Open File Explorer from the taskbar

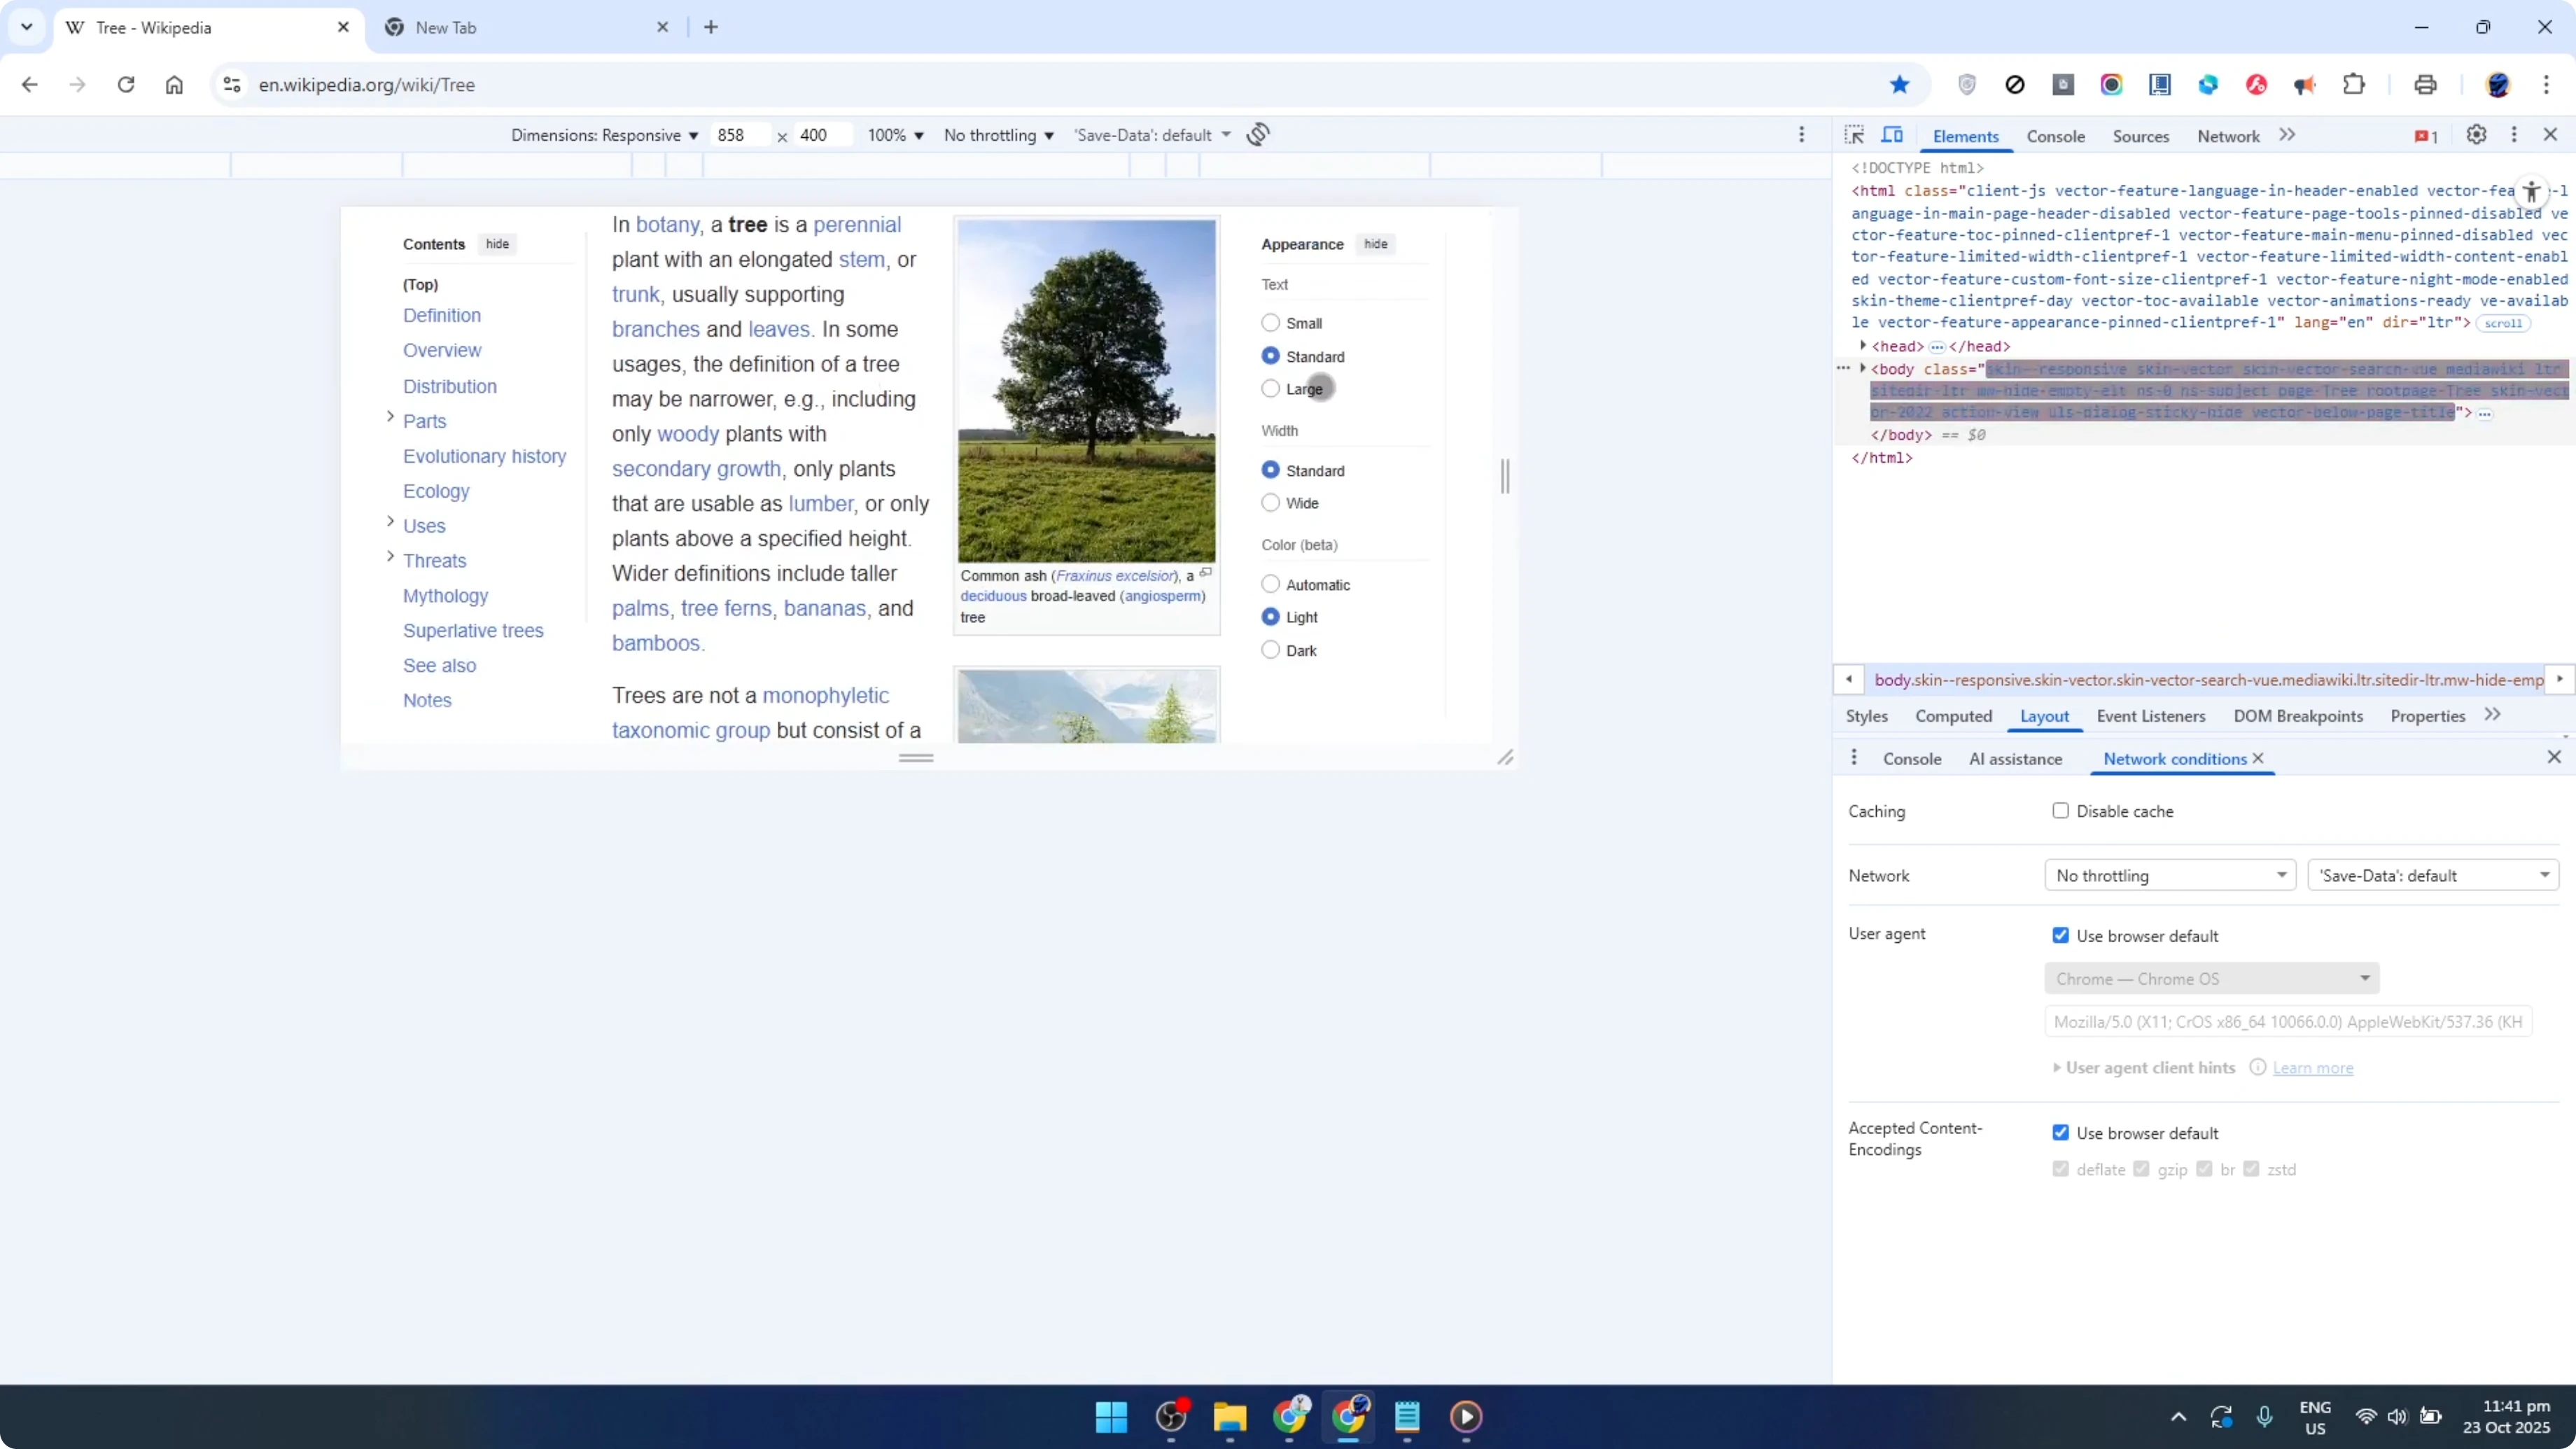[1230, 1417]
